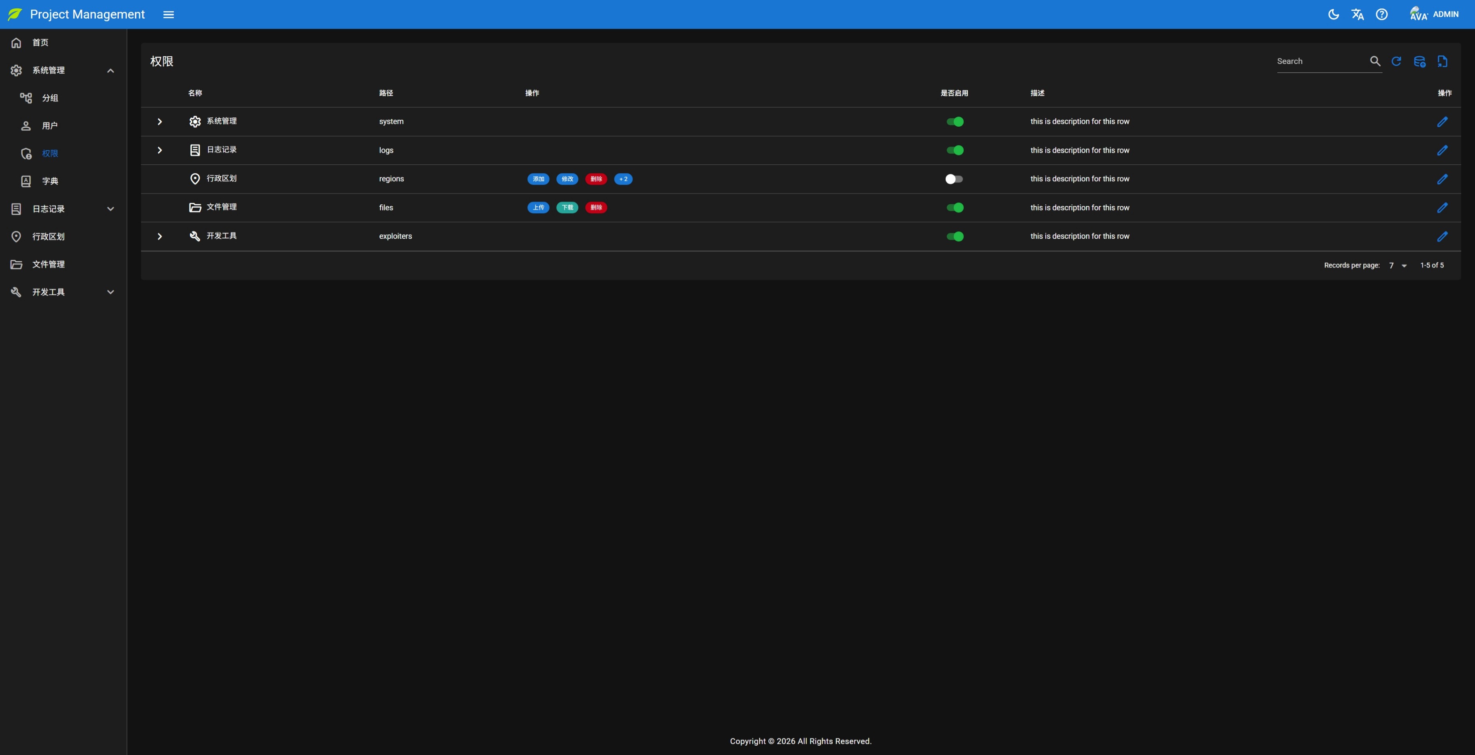Click the edit pencil for system row
The height and width of the screenshot is (755, 1475).
1442,122
